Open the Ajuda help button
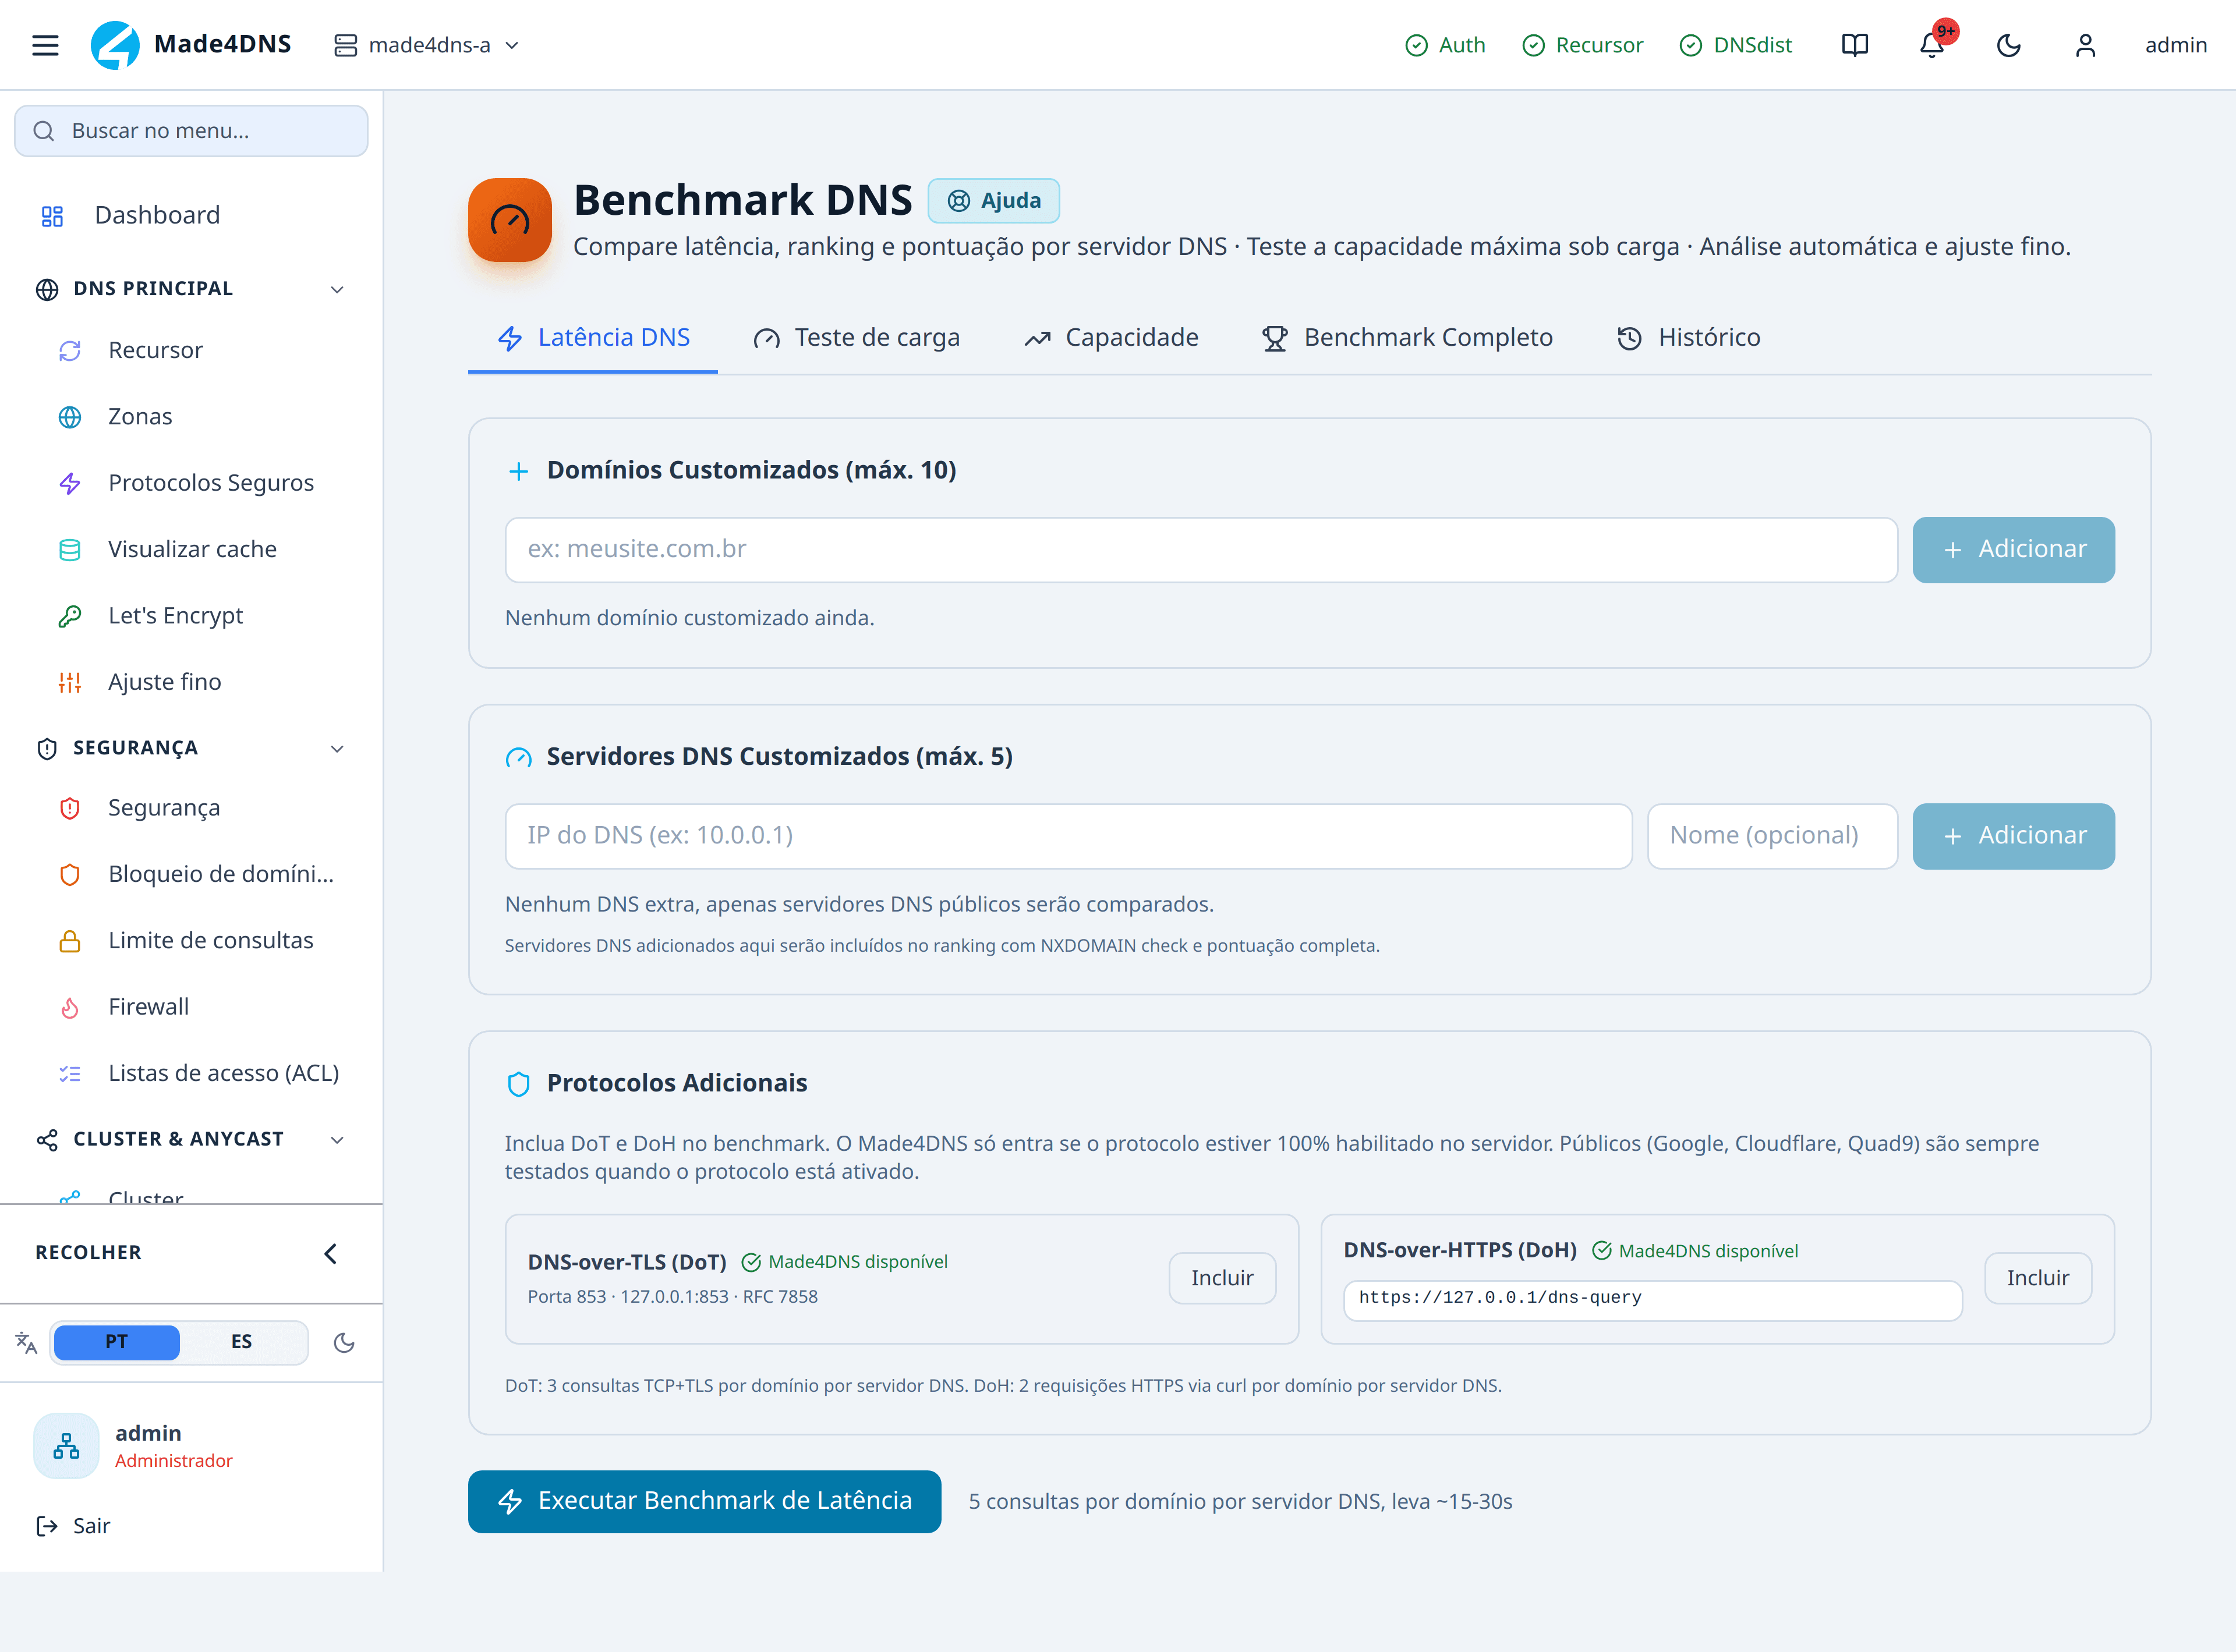Image resolution: width=2236 pixels, height=1652 pixels. point(993,201)
